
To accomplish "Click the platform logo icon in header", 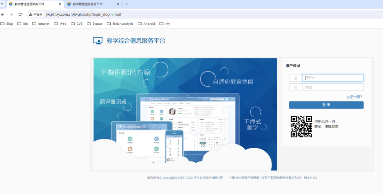I will pos(98,41).
